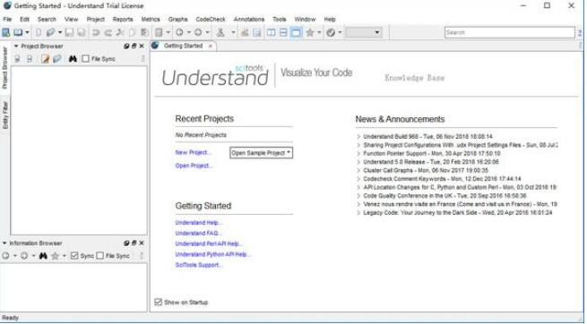The image size is (587, 324).
Task: Click the back circle icon in Information Browser
Action: 5,256
